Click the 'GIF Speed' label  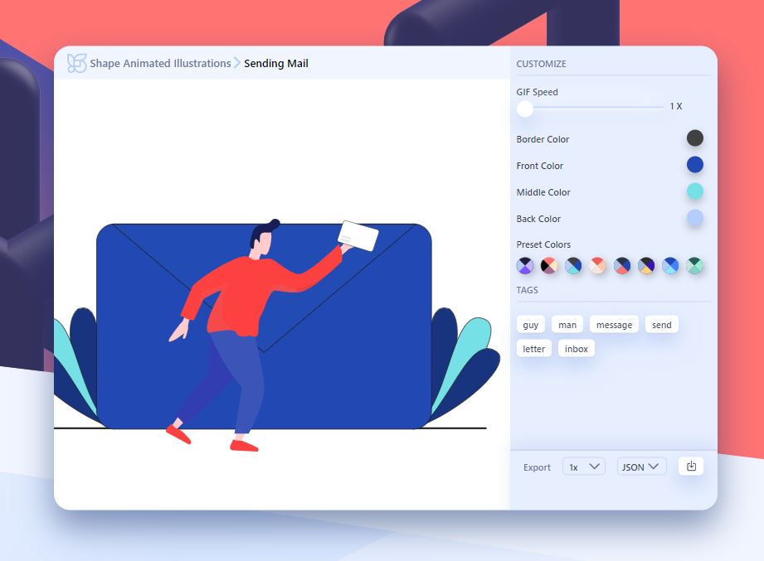tap(537, 92)
